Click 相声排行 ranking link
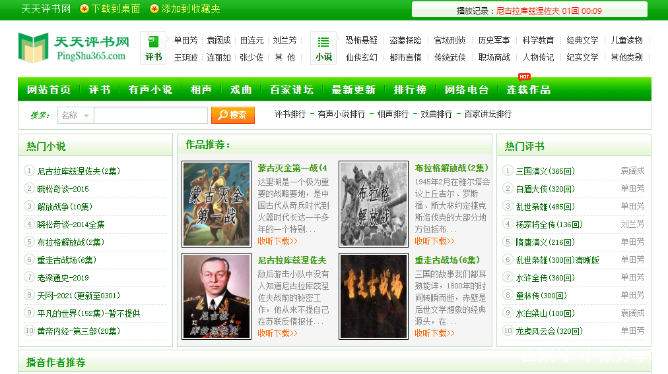This screenshot has height=374, width=668. pyautogui.click(x=393, y=114)
